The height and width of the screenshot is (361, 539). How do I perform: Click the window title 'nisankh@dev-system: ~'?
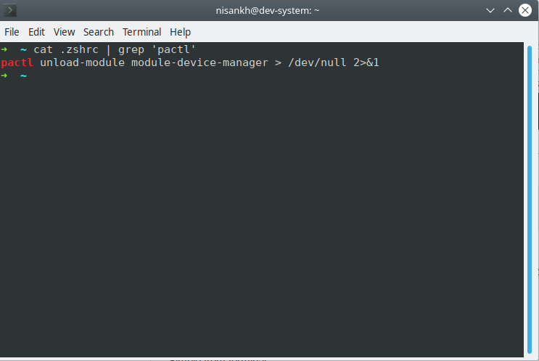click(x=268, y=11)
